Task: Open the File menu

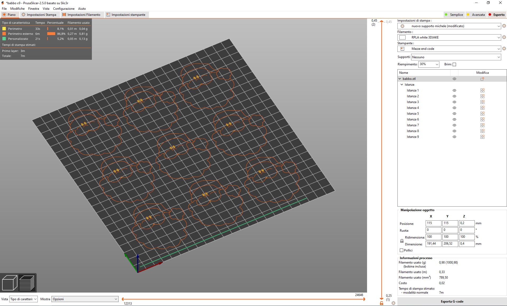Action: [4, 9]
